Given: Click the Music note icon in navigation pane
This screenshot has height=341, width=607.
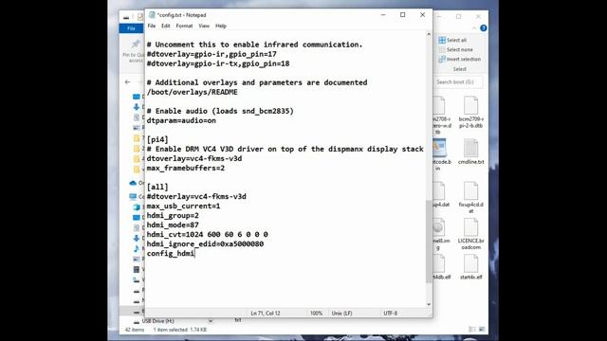Looking at the screenshot, I should 137,248.
